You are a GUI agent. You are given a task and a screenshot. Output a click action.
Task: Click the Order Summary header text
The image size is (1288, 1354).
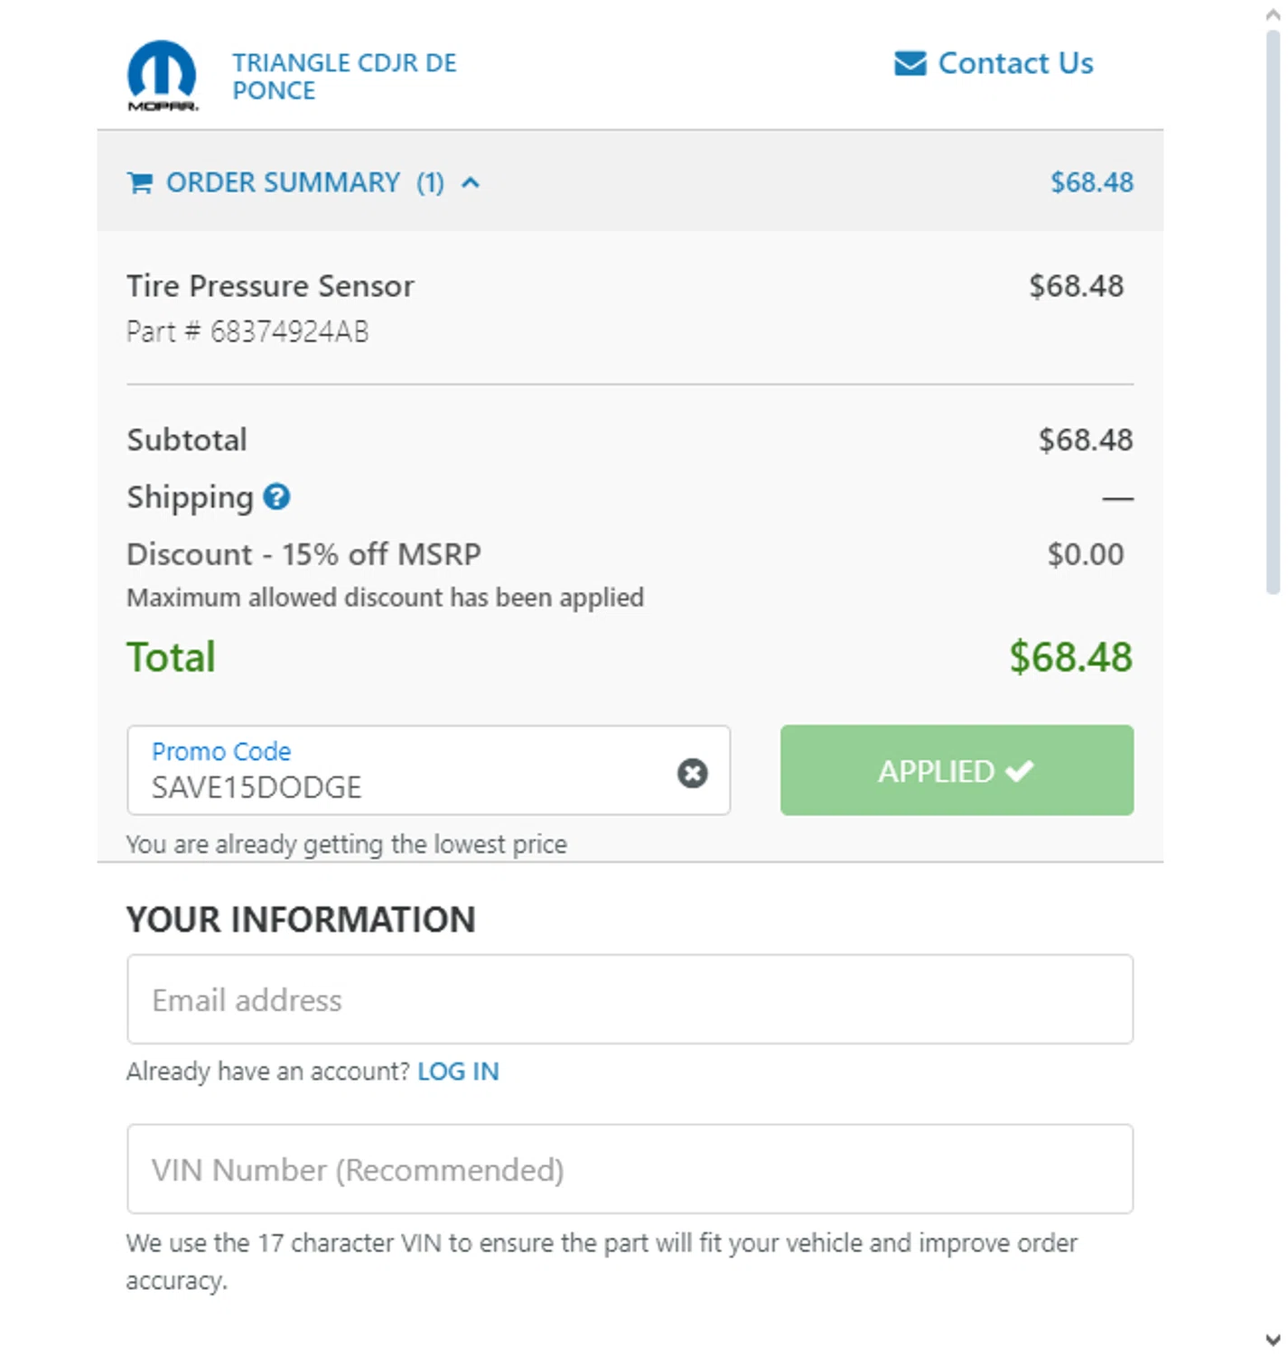point(283,183)
